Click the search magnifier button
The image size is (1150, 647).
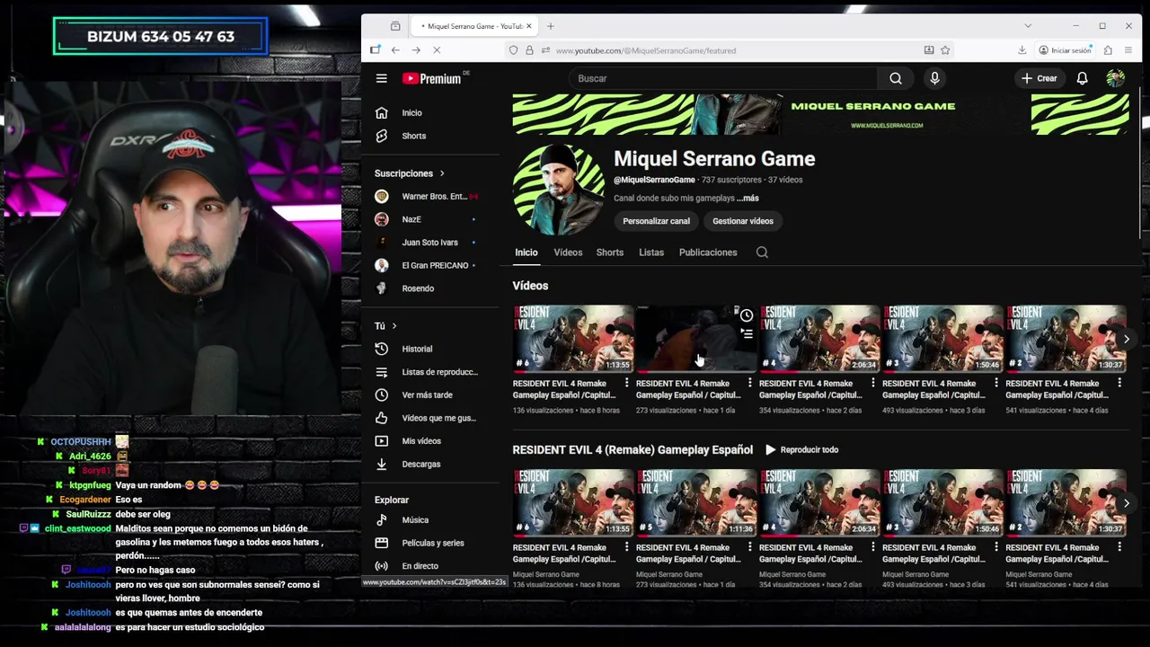tap(896, 78)
